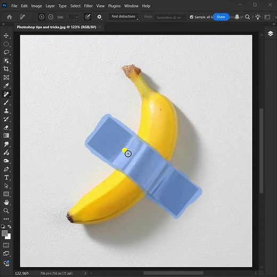Open the brush Size dropdown arrow
277x277 pixels.
tap(77, 17)
